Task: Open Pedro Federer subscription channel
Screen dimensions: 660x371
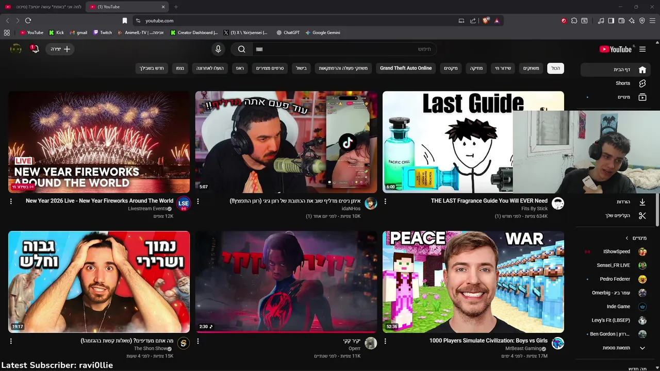Action: [x=616, y=279]
